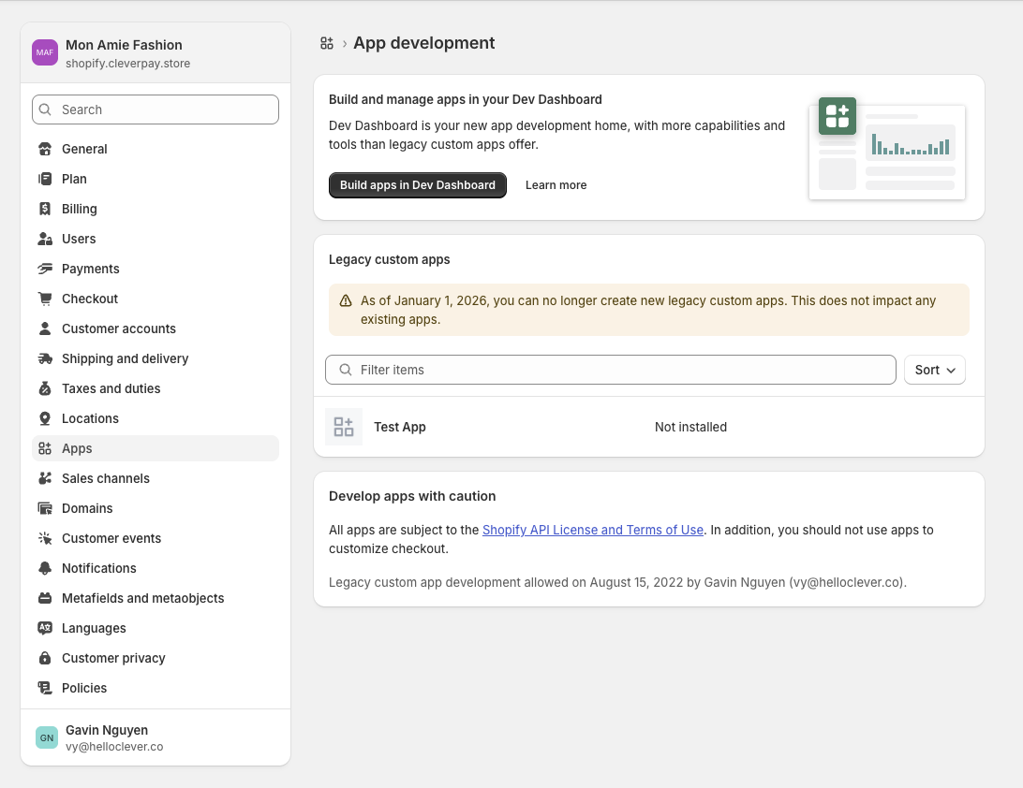Click the apps breadcrumb icon beside App development
This screenshot has width=1023, height=788.
[x=327, y=43]
